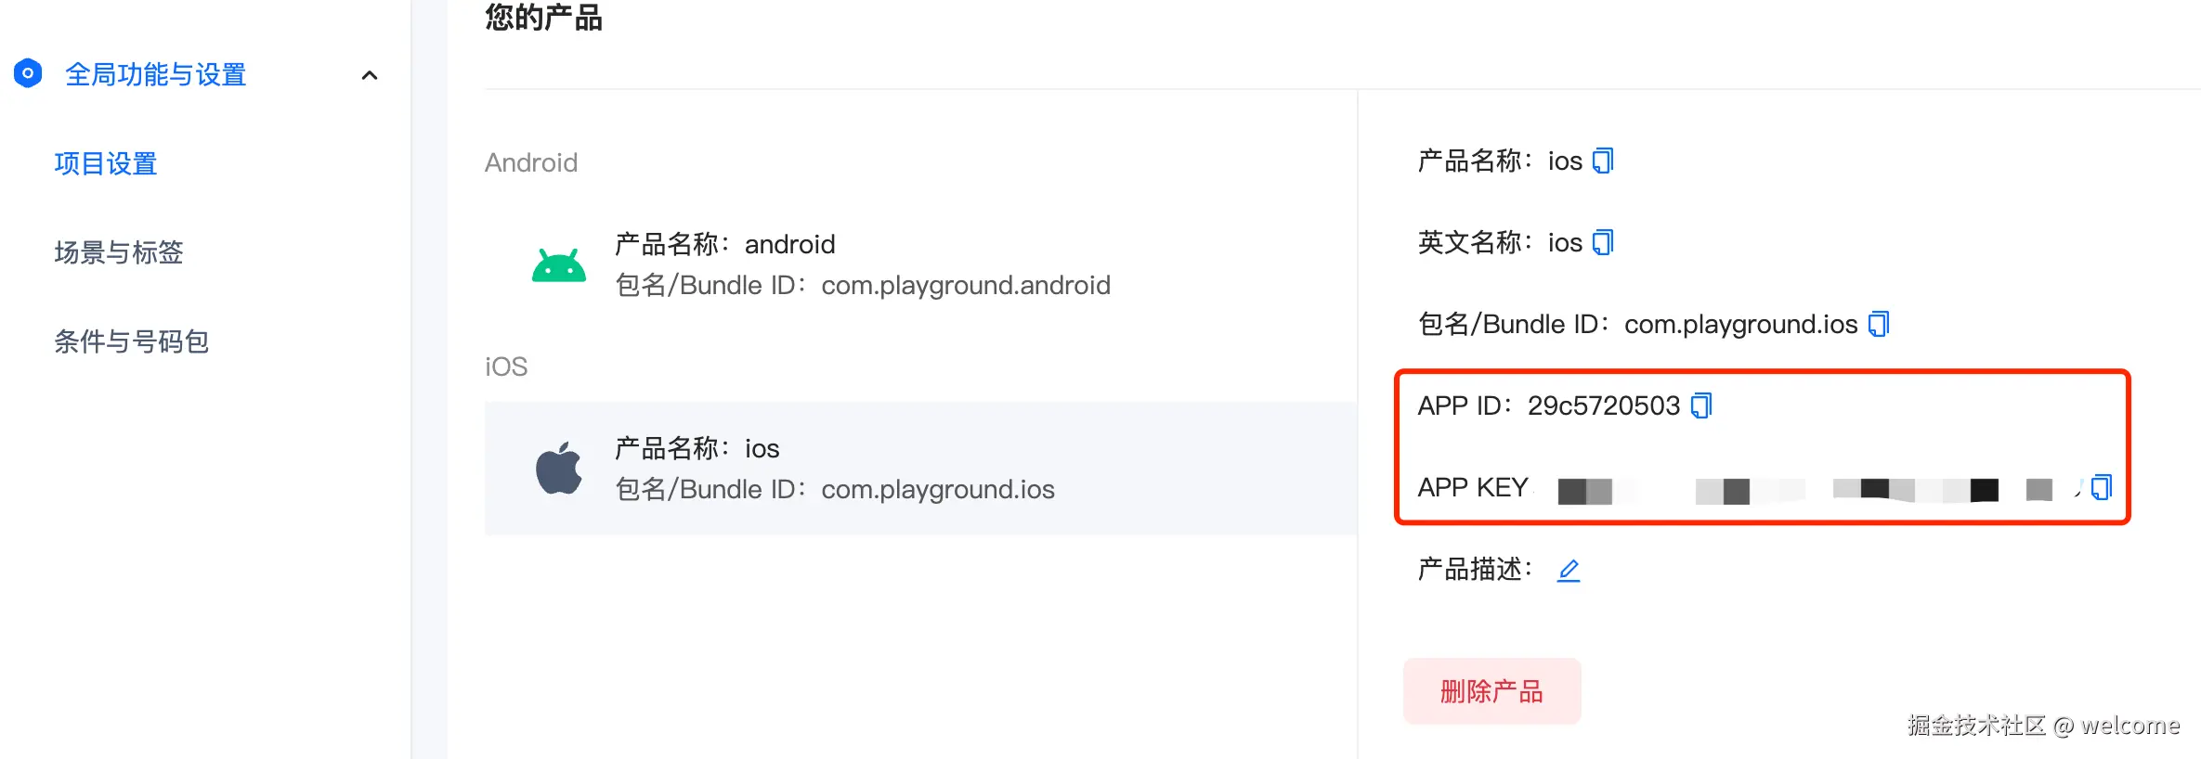Click the com.playground.android bundle ID text

tap(966, 286)
